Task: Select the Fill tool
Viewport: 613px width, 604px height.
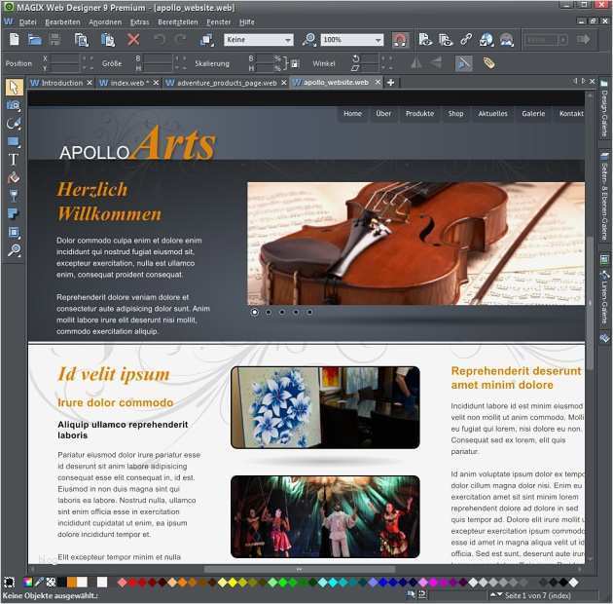Action: (x=14, y=177)
